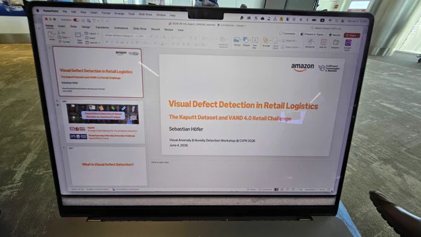
Task: Open the text Highlight Color swatch
Action: [155, 43]
